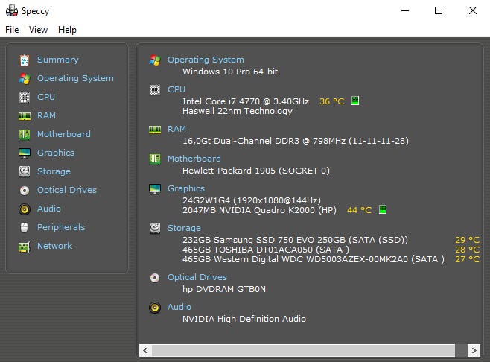Click the TOSHIBA DT01ACA050 storage entry
This screenshot has height=362, width=490.
point(266,250)
